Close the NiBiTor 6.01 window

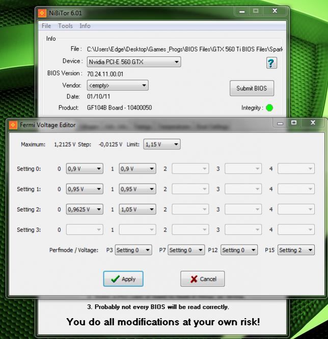coord(275,11)
